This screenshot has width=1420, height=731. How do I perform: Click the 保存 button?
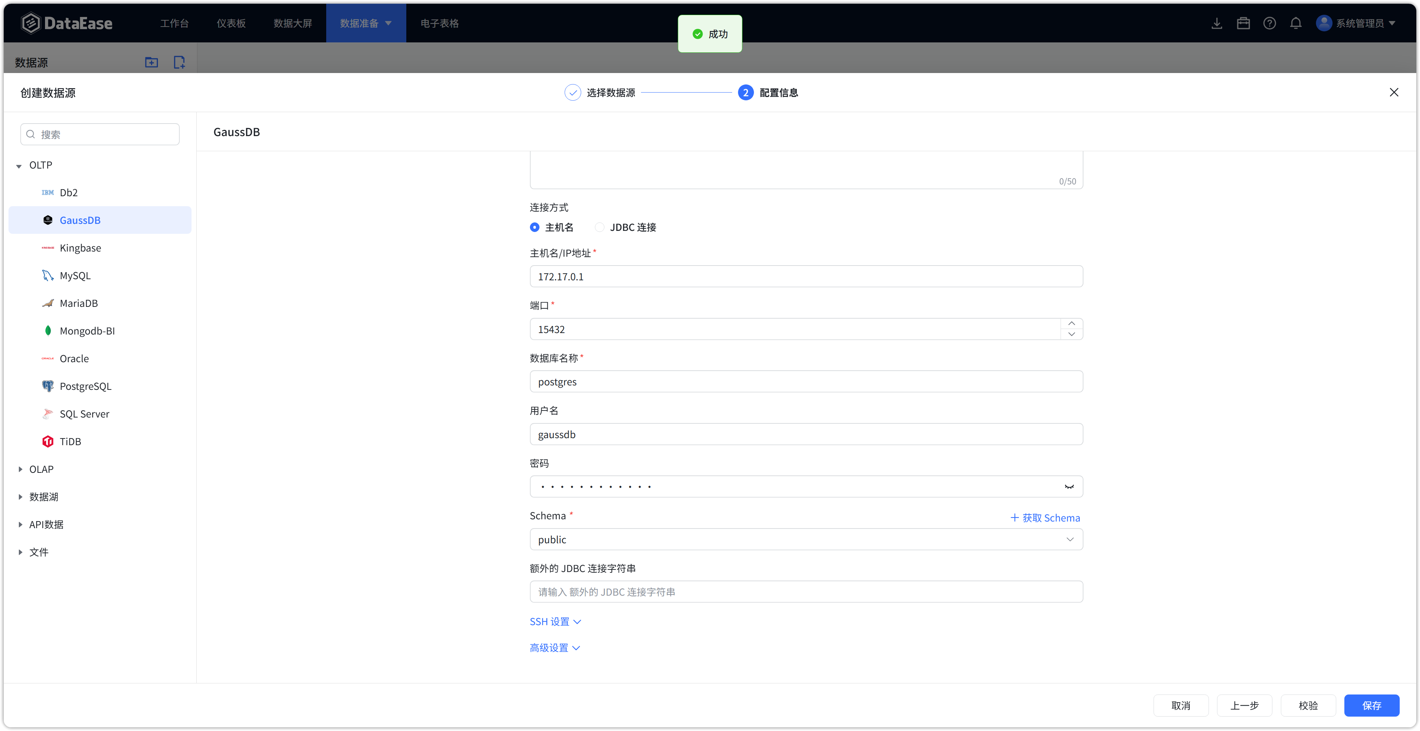(1372, 706)
